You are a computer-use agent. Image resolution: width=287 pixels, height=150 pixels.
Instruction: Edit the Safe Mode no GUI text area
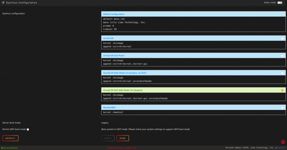[x=193, y=80]
